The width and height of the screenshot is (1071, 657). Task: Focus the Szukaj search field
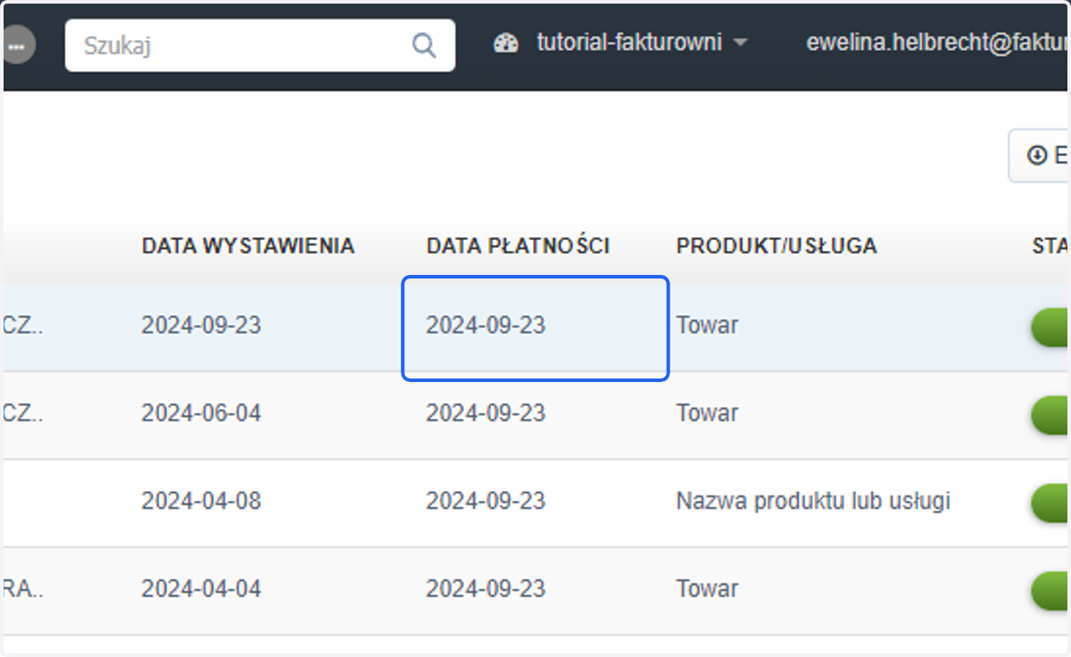click(x=260, y=46)
